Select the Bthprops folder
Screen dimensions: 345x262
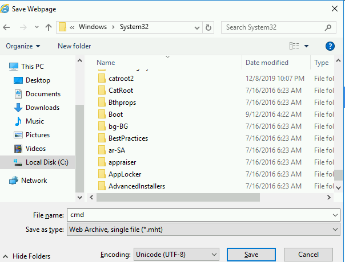(x=122, y=103)
